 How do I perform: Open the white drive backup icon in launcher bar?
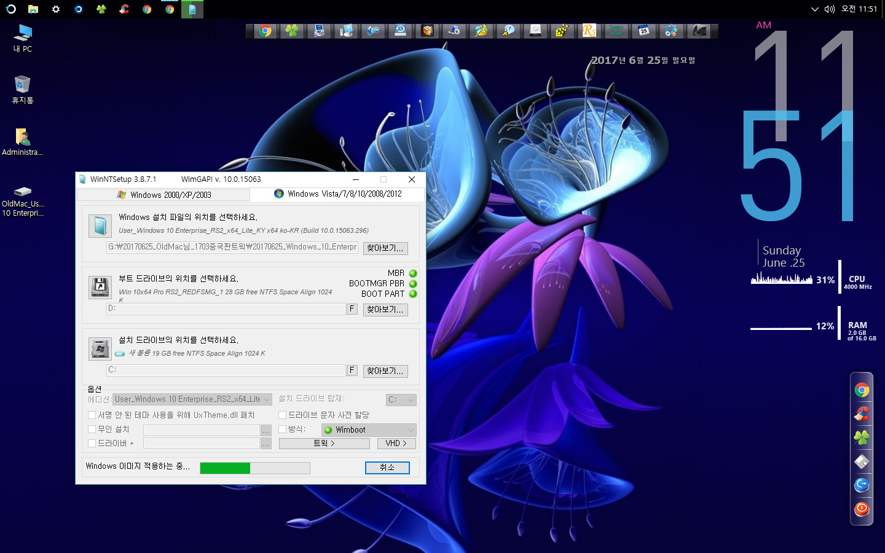point(535,31)
